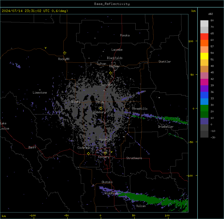Click the Innisfail town label
The width and height of the screenshot is (224, 219).
coord(108,85)
